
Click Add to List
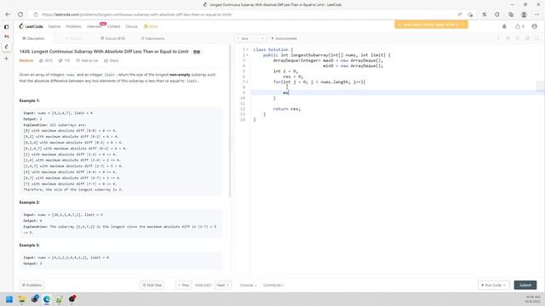pyautogui.click(x=87, y=60)
